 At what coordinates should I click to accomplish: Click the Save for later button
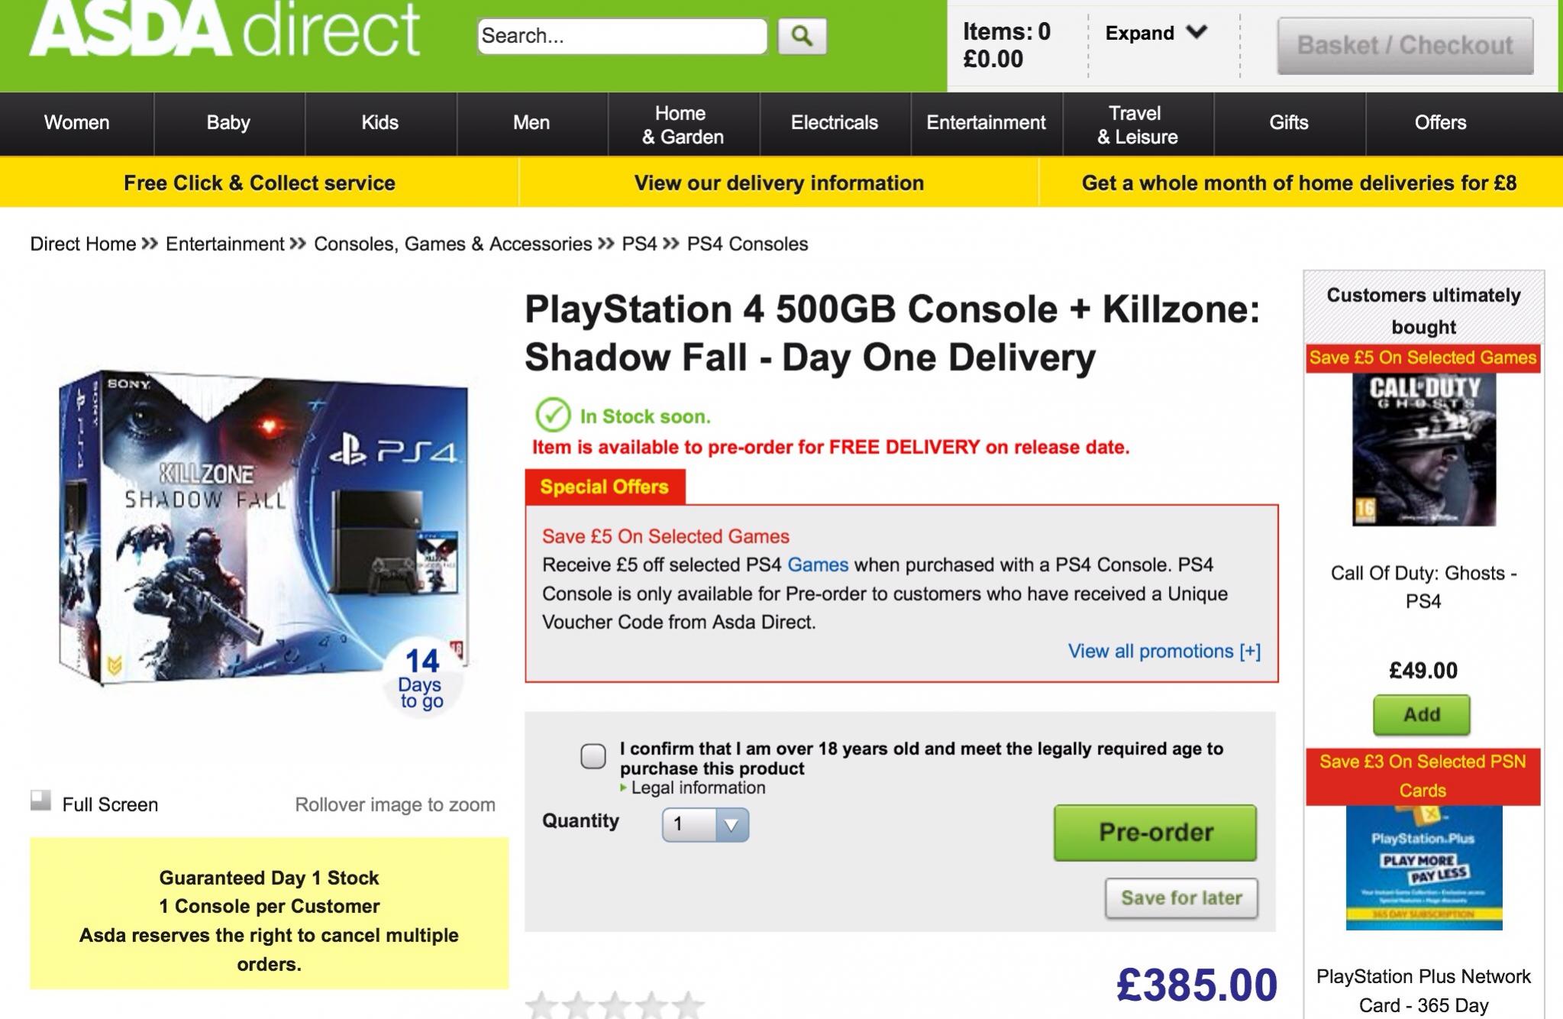1181,898
